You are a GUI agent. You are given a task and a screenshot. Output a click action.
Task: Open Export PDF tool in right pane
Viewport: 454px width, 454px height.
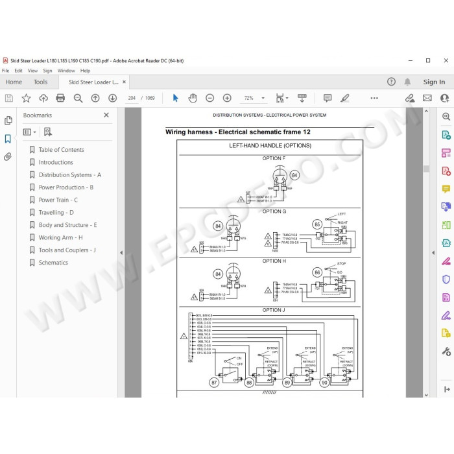tap(446, 135)
